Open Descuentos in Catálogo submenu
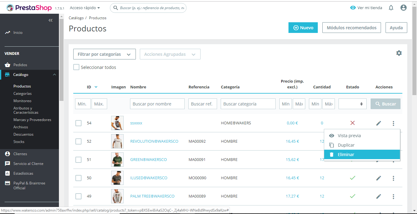Screen dimensions: 417x214 (x=24, y=134)
